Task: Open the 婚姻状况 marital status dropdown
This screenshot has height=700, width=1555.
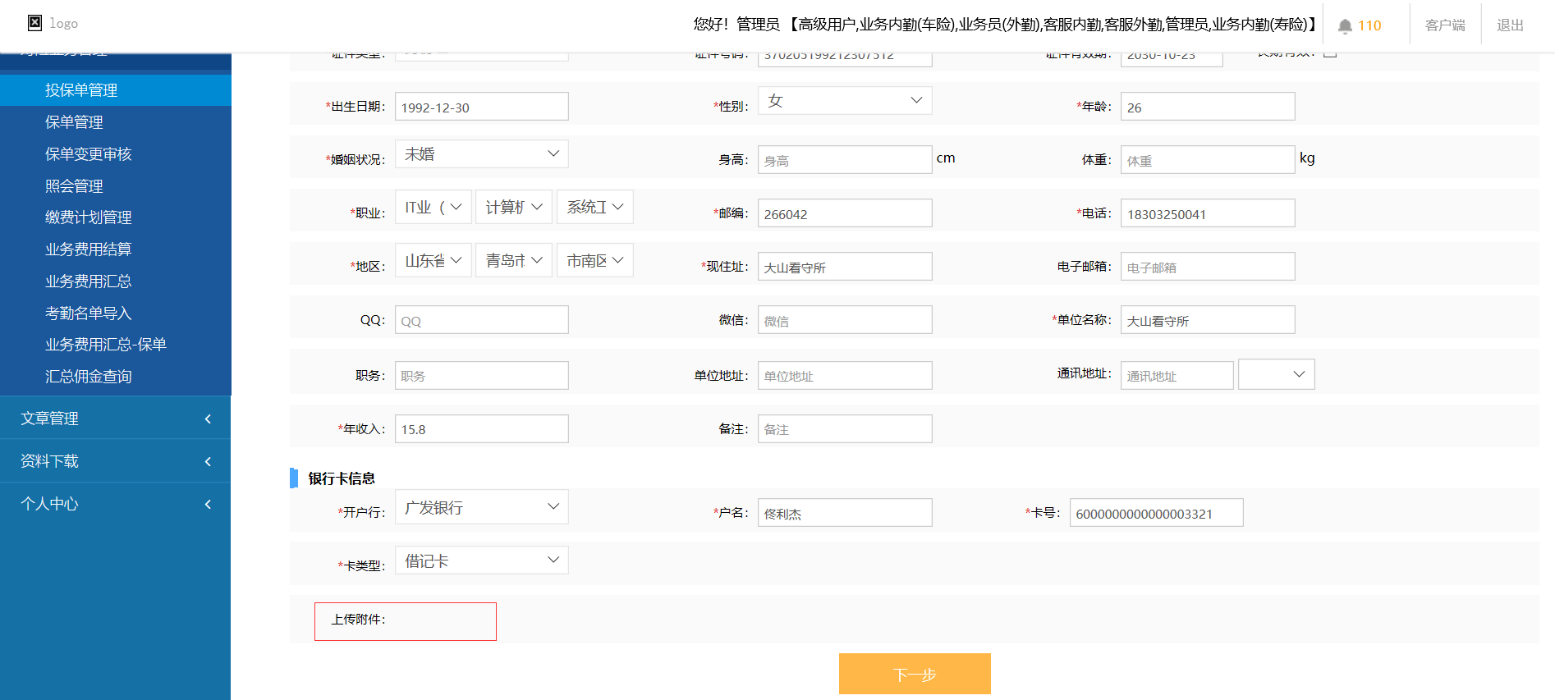Action: pyautogui.click(x=481, y=154)
